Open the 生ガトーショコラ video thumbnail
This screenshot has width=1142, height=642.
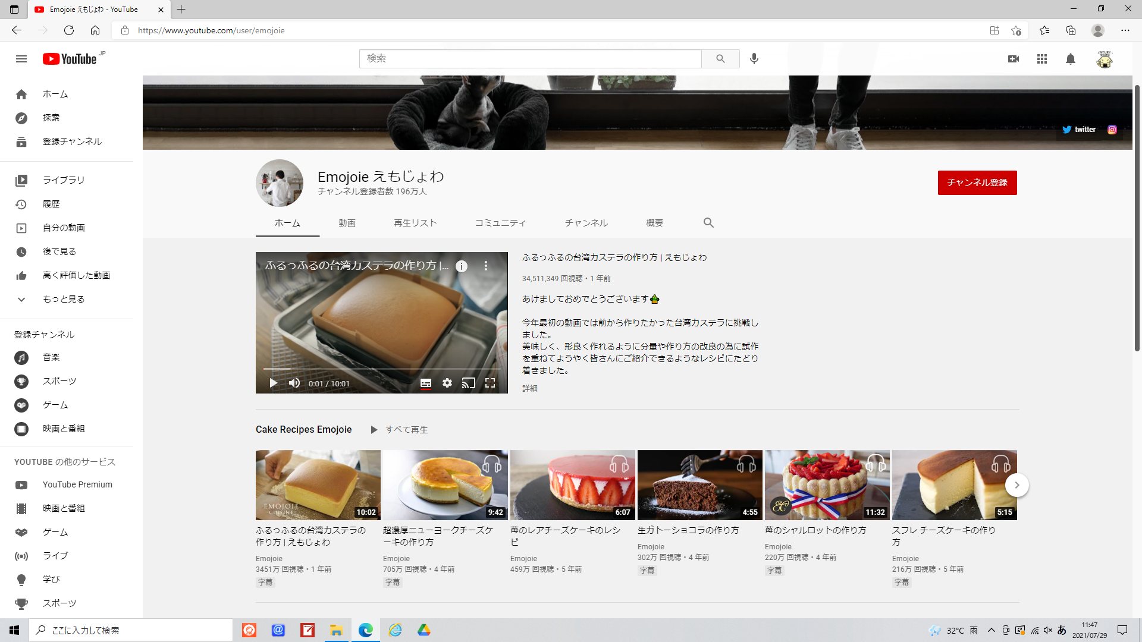tap(700, 485)
